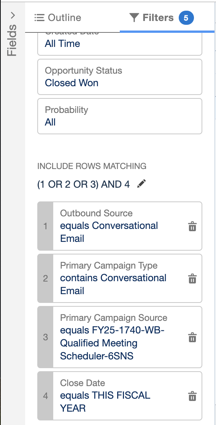This screenshot has height=425, width=216.
Task: Select the Filters tab
Action: 161,18
